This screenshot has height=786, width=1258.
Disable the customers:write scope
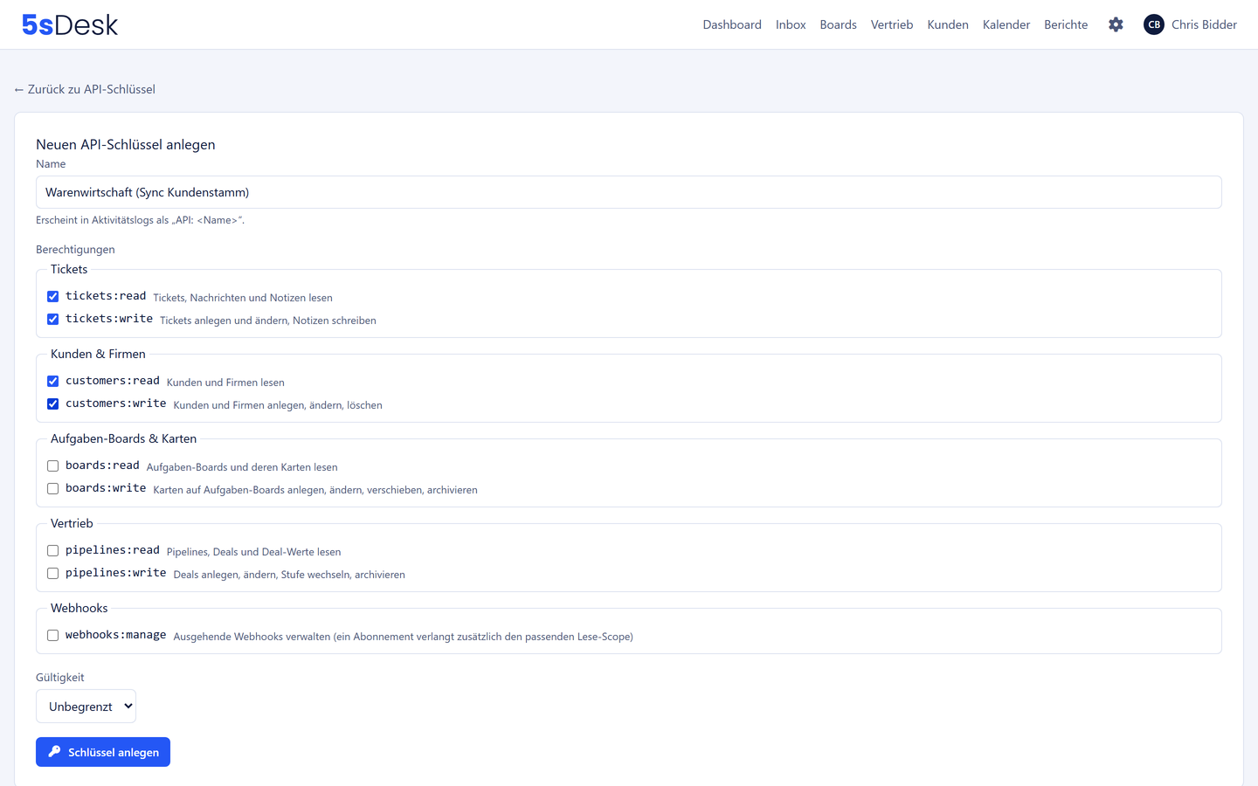[x=53, y=404]
